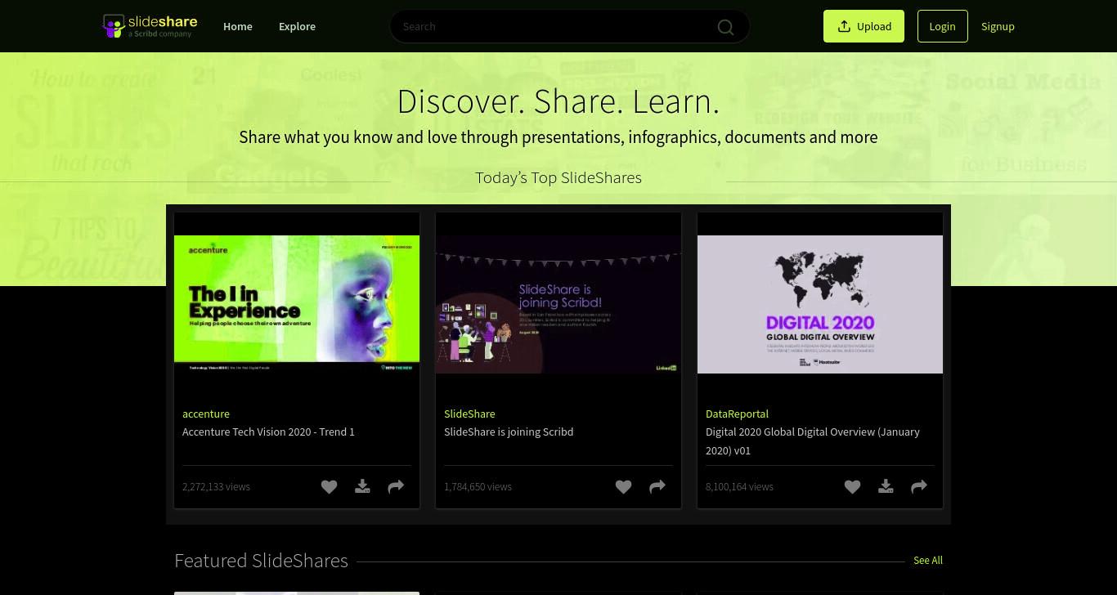
Task: Share SlideShare is joining Scribd
Action: point(657,486)
